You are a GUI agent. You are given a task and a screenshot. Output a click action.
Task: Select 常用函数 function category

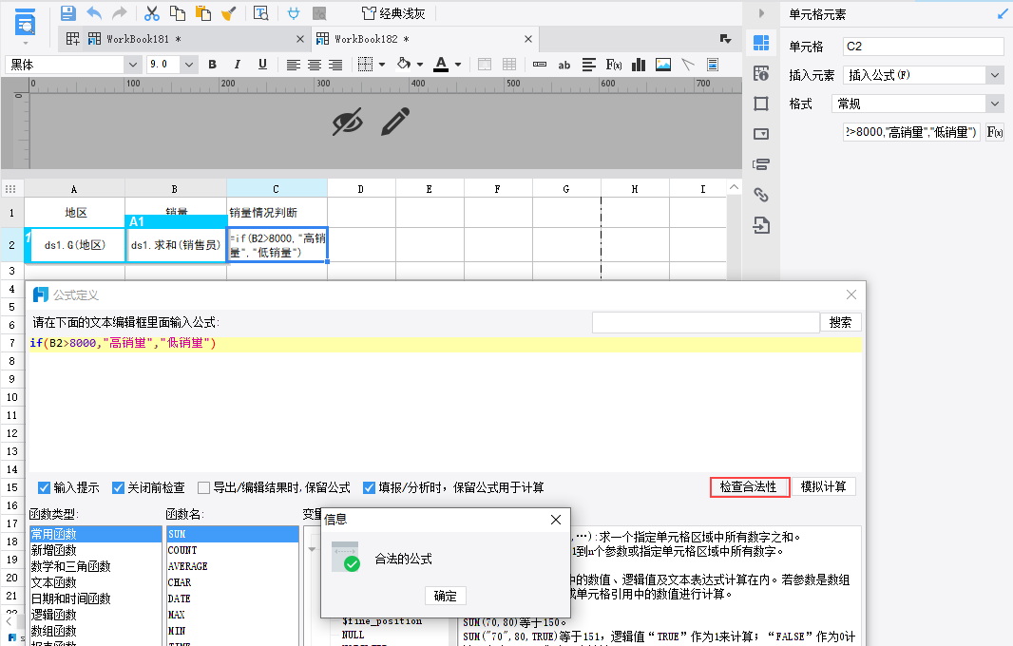[96, 534]
